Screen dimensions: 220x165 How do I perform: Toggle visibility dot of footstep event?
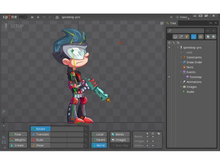[169, 77]
